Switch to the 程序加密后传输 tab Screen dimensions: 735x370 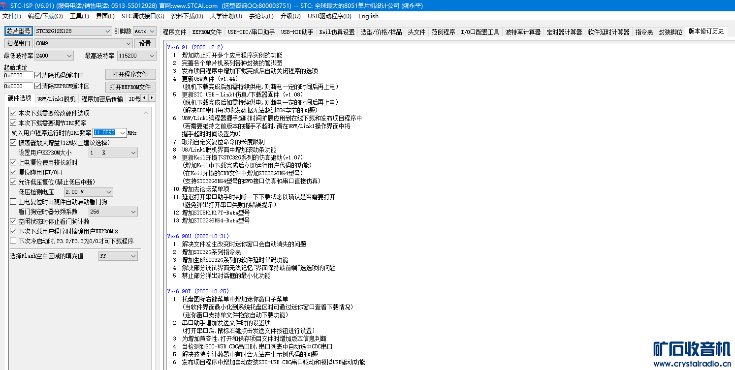tap(102, 99)
